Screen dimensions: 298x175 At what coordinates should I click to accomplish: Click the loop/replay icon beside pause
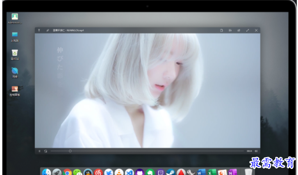(x=46, y=151)
